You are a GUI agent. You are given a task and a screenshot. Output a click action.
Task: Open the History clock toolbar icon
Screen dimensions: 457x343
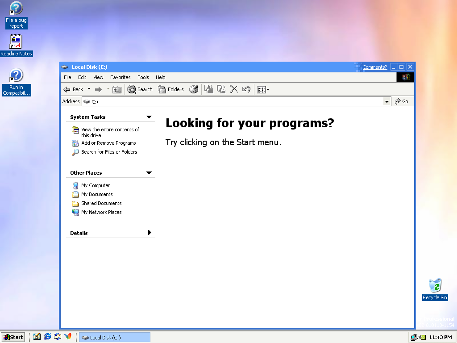point(194,89)
